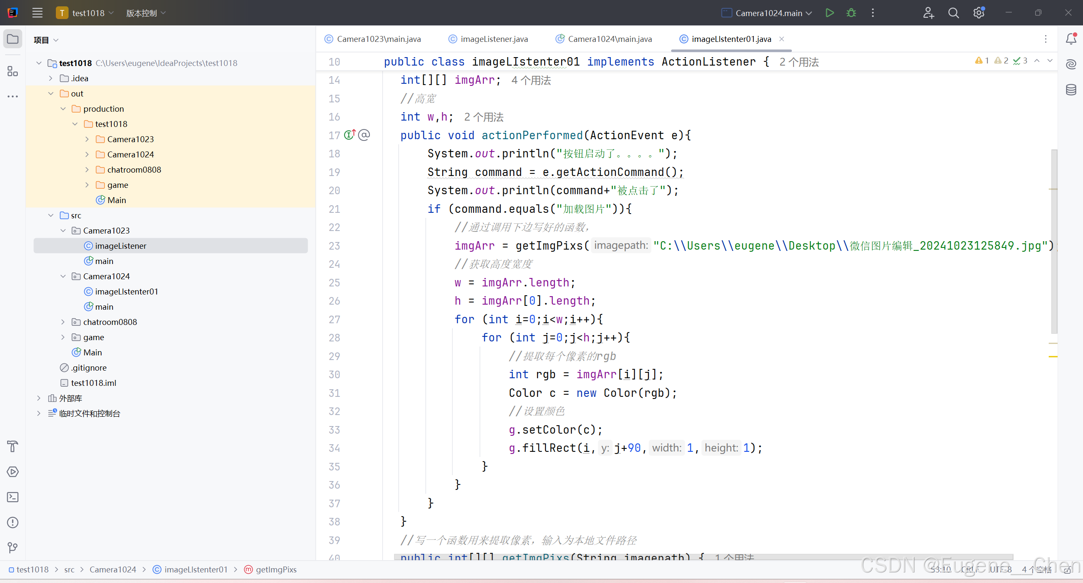Screen dimensions: 1083x583
Task: Open the Git version control tool window
Action: (x=13, y=548)
